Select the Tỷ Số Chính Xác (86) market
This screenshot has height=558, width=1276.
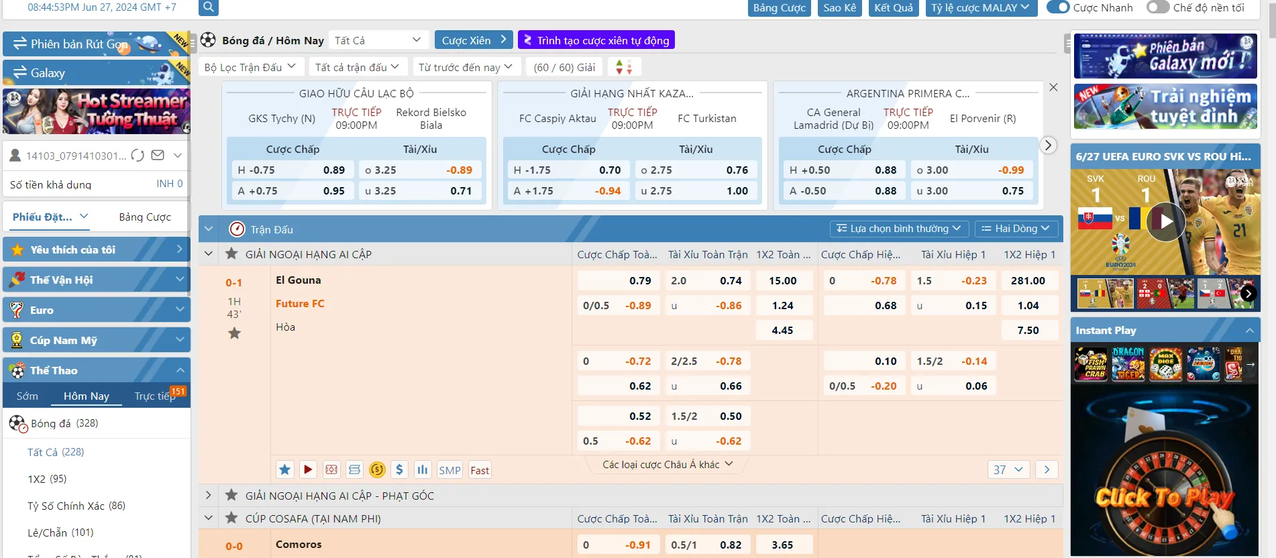(76, 506)
